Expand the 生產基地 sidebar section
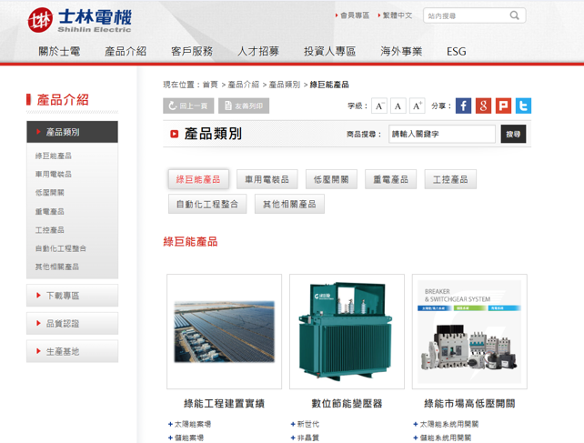This screenshot has width=584, height=443. (72, 351)
